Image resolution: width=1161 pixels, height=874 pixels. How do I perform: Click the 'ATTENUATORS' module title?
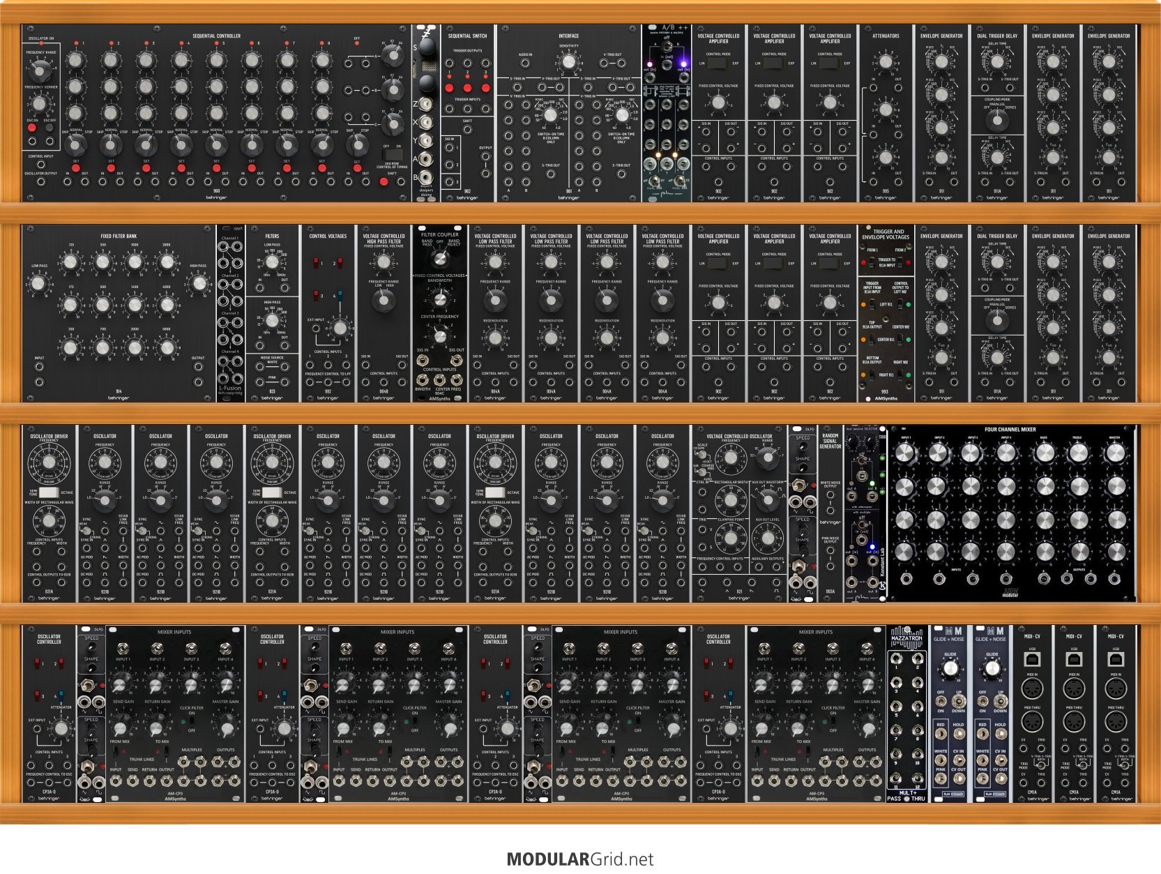(x=886, y=36)
